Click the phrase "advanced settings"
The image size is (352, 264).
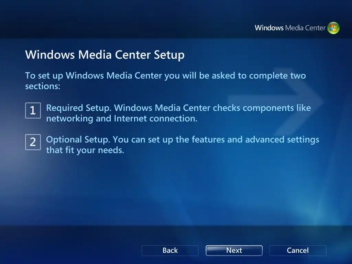pos(282,140)
